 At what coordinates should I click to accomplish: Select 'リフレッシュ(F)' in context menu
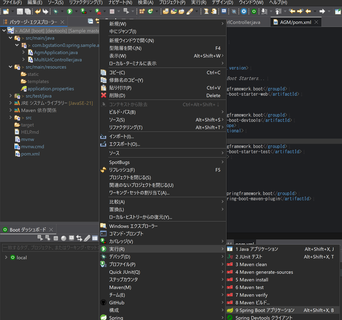162,170
